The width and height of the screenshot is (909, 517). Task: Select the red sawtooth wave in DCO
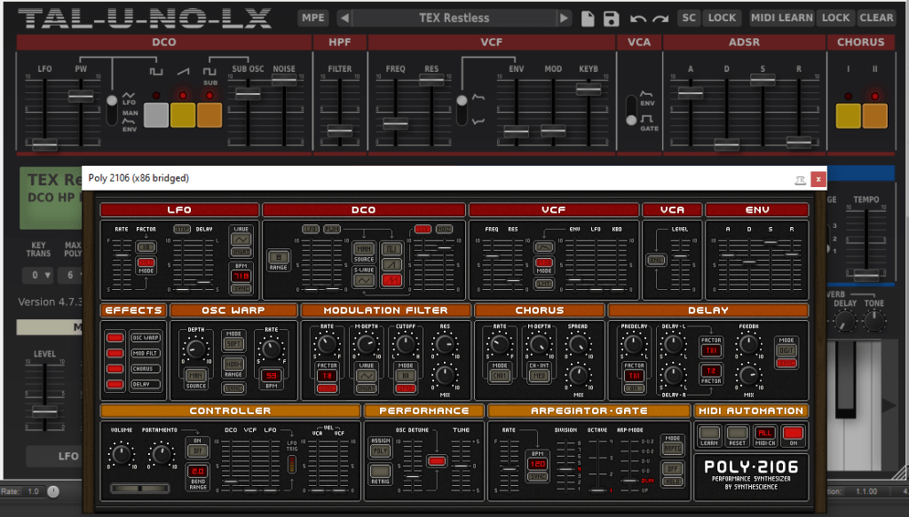[x=391, y=282]
